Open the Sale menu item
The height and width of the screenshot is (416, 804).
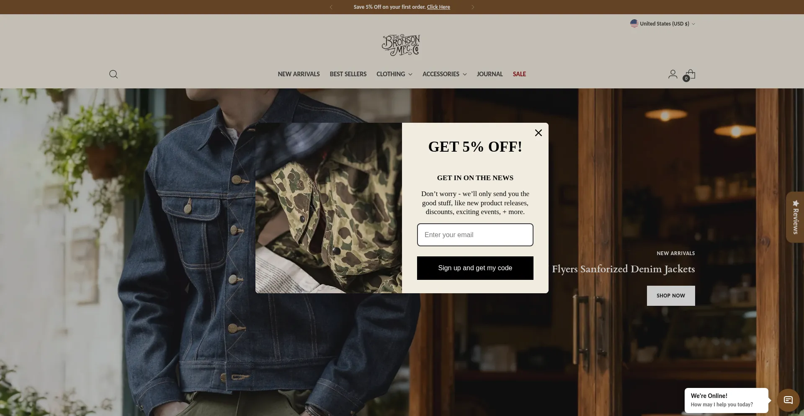tap(519, 74)
